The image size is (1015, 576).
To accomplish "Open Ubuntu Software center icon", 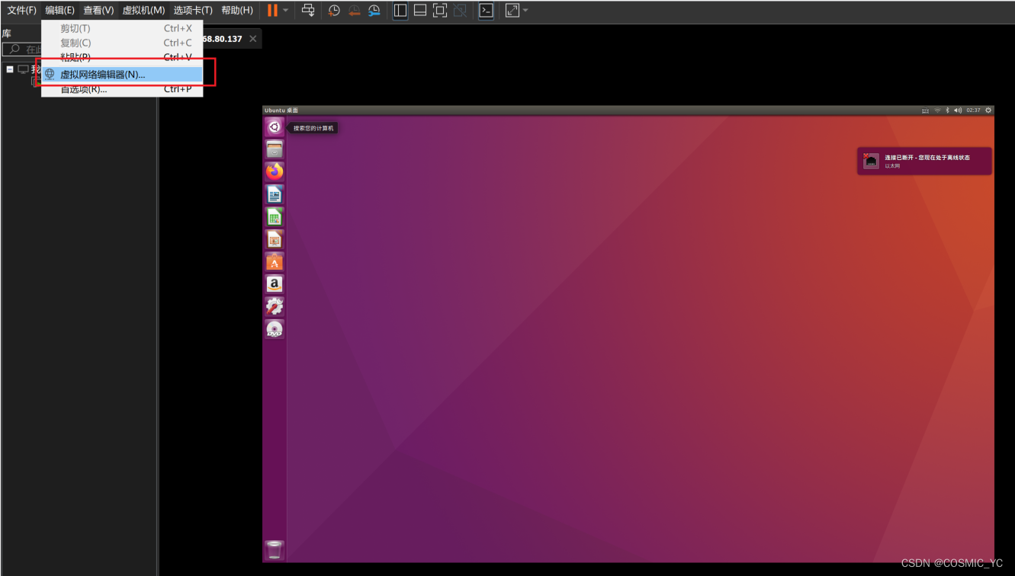I will pos(275,261).
